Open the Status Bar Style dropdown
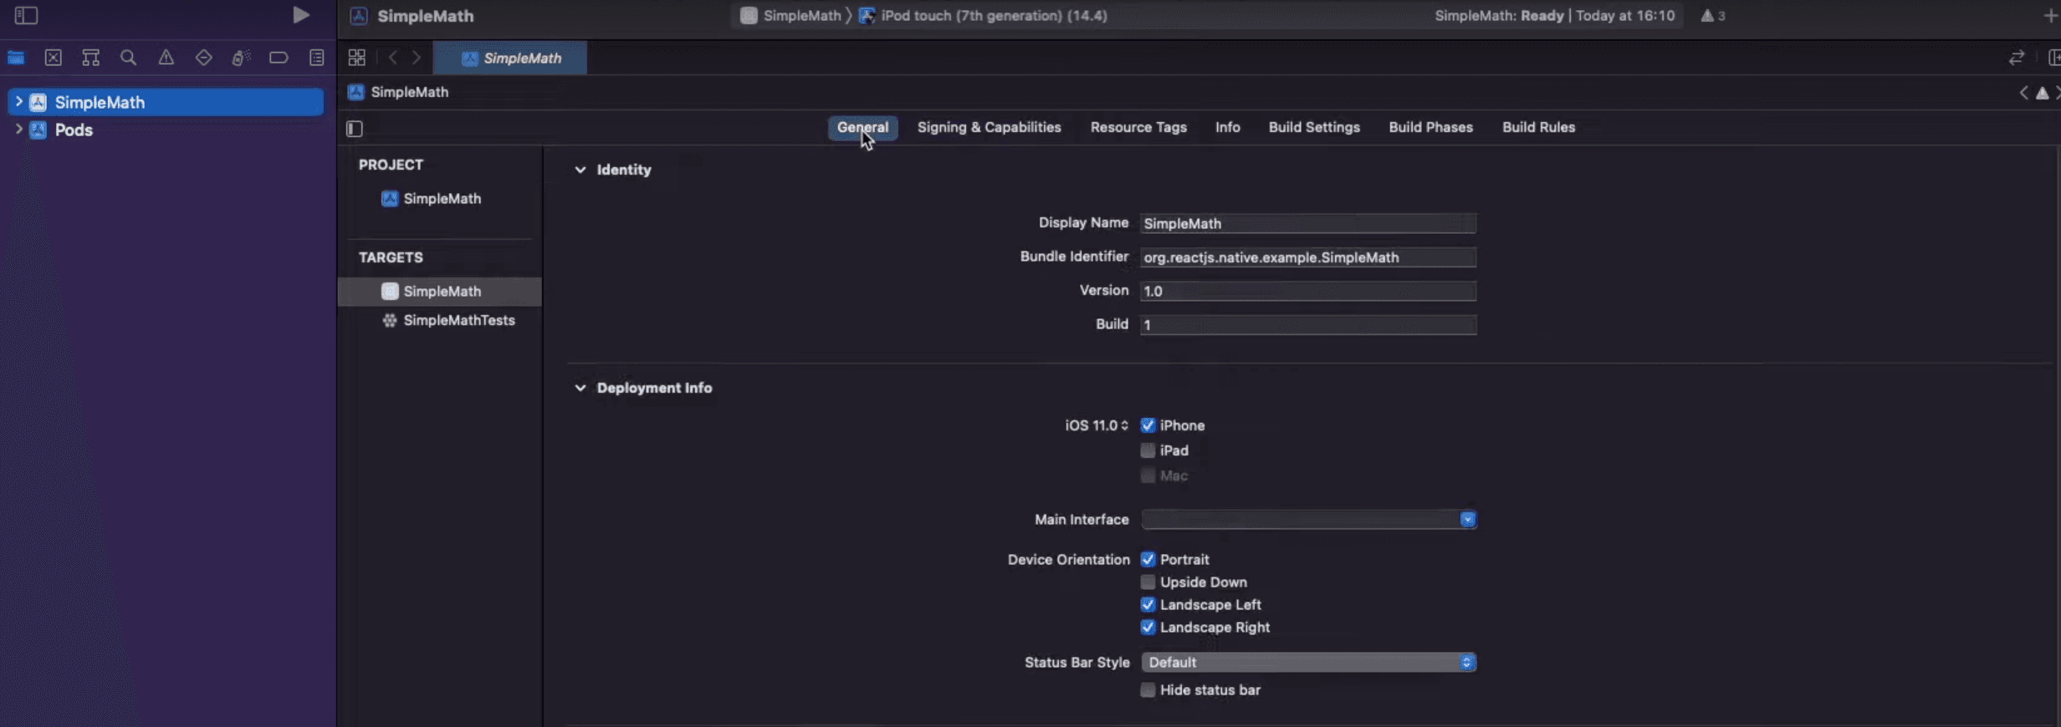2061x727 pixels. tap(1307, 663)
